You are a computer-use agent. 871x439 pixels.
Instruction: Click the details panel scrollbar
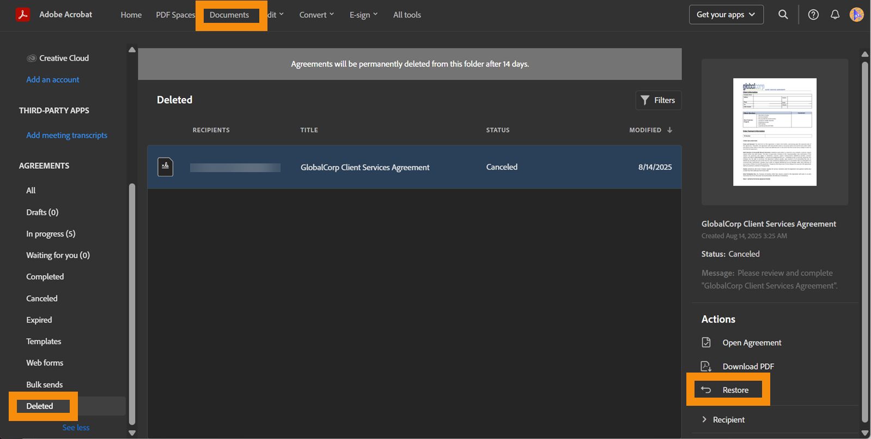[x=865, y=242]
